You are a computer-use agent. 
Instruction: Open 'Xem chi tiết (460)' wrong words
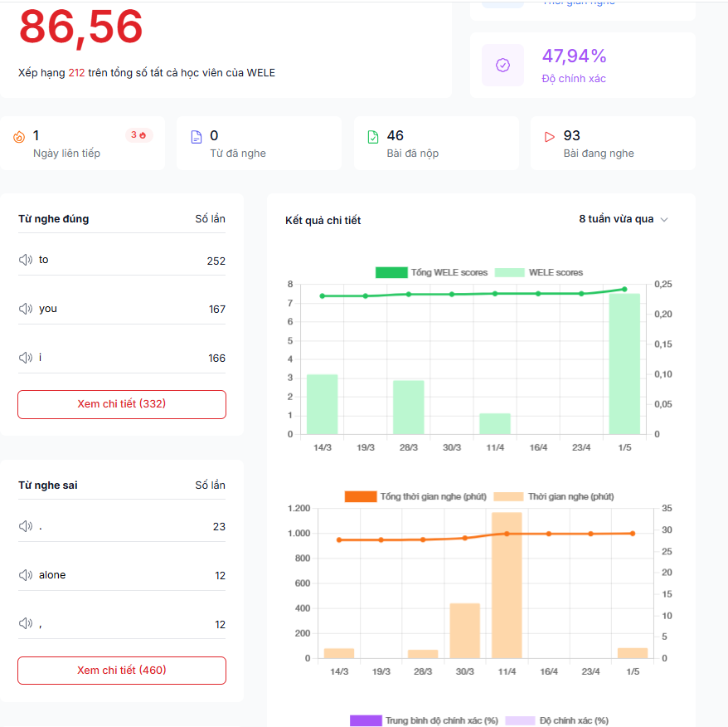click(x=122, y=671)
